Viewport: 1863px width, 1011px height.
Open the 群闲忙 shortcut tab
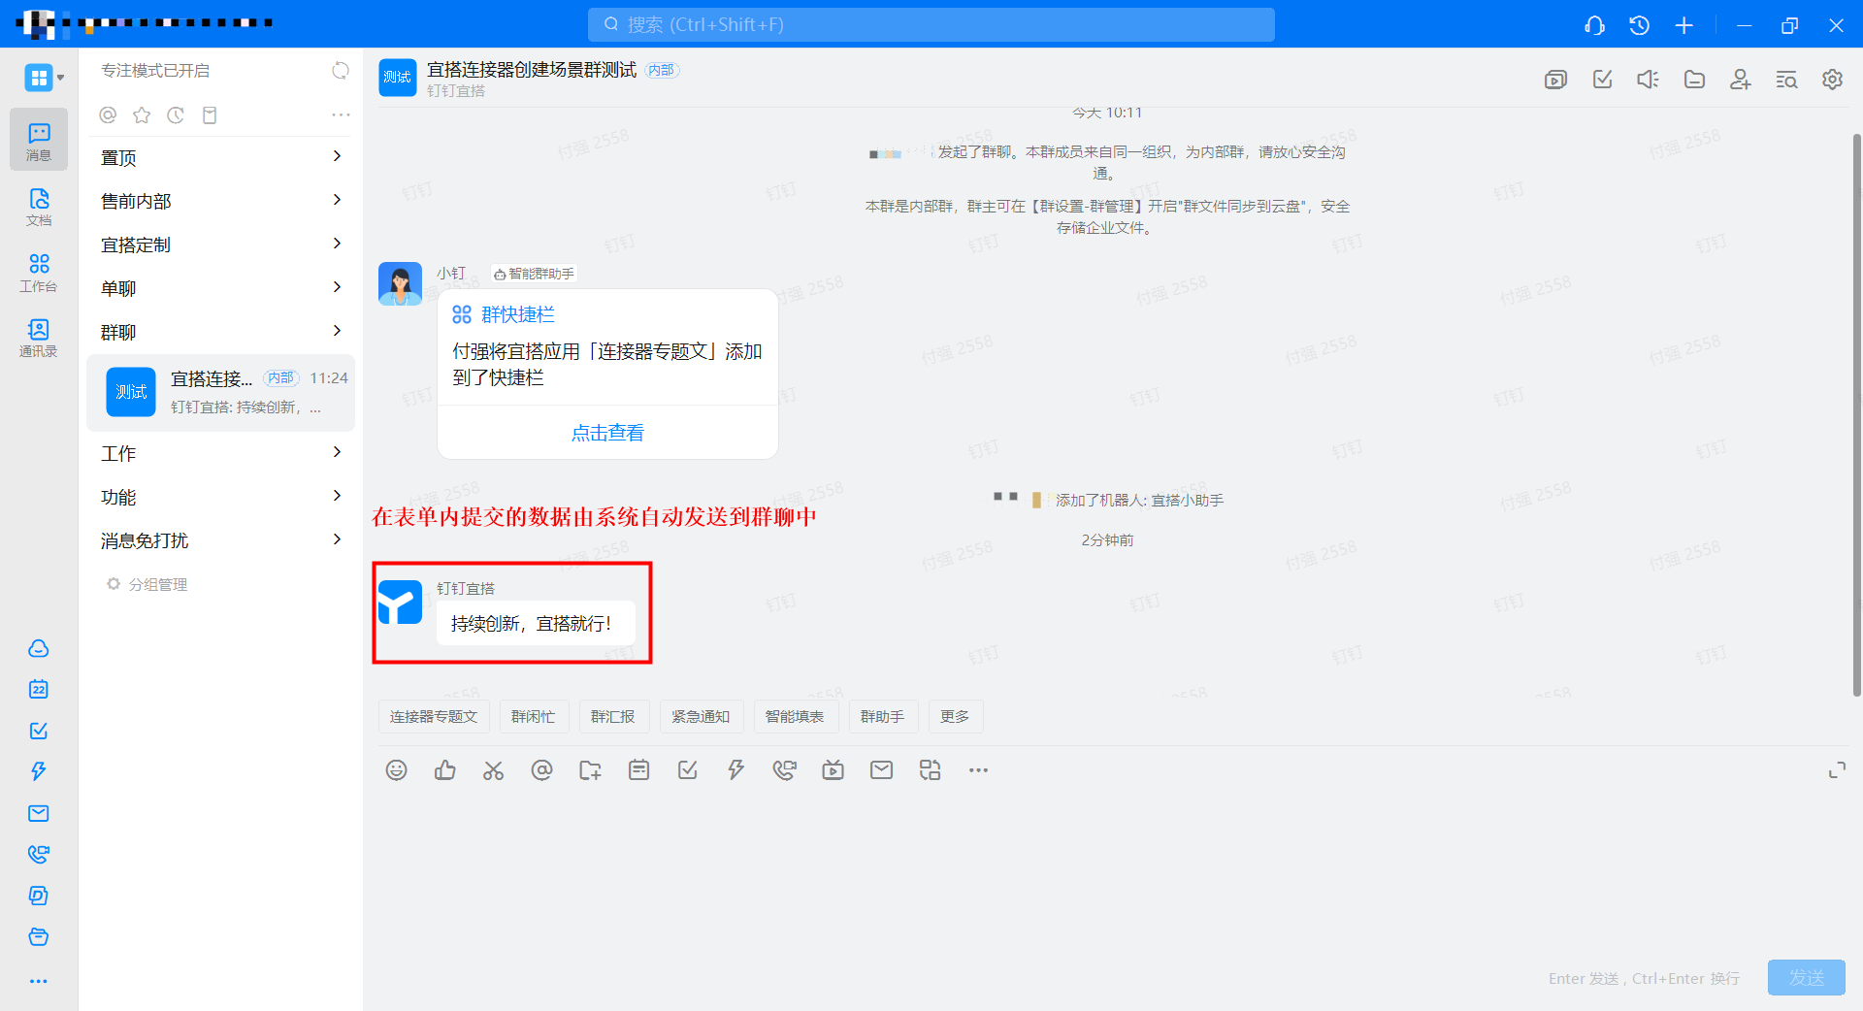533,716
